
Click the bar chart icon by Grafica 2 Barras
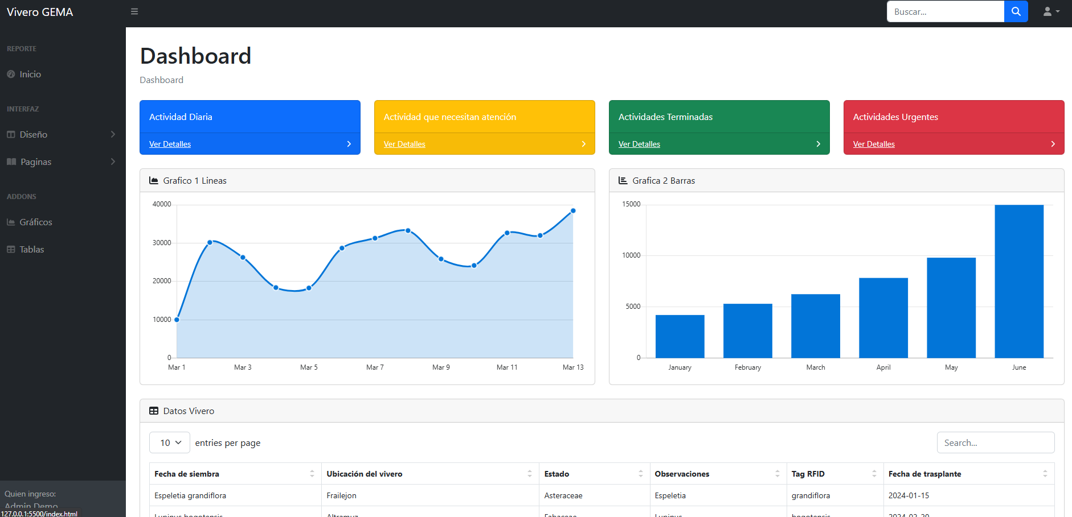click(623, 180)
